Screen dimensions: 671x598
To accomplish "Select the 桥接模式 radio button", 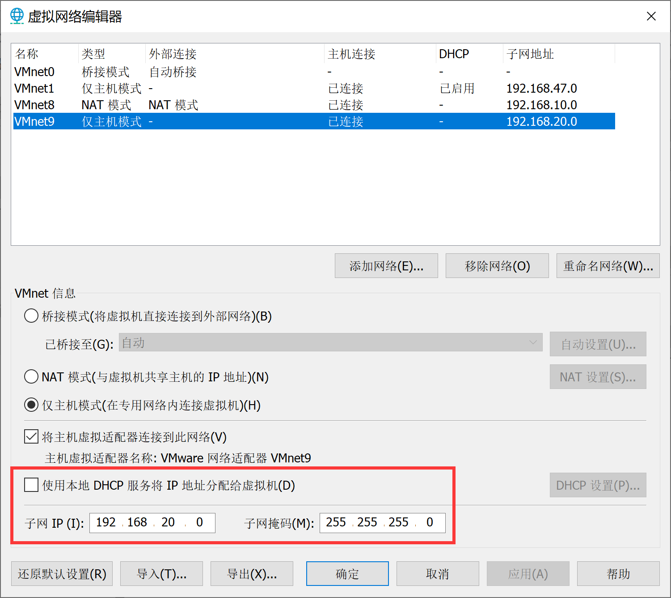I will tap(31, 316).
